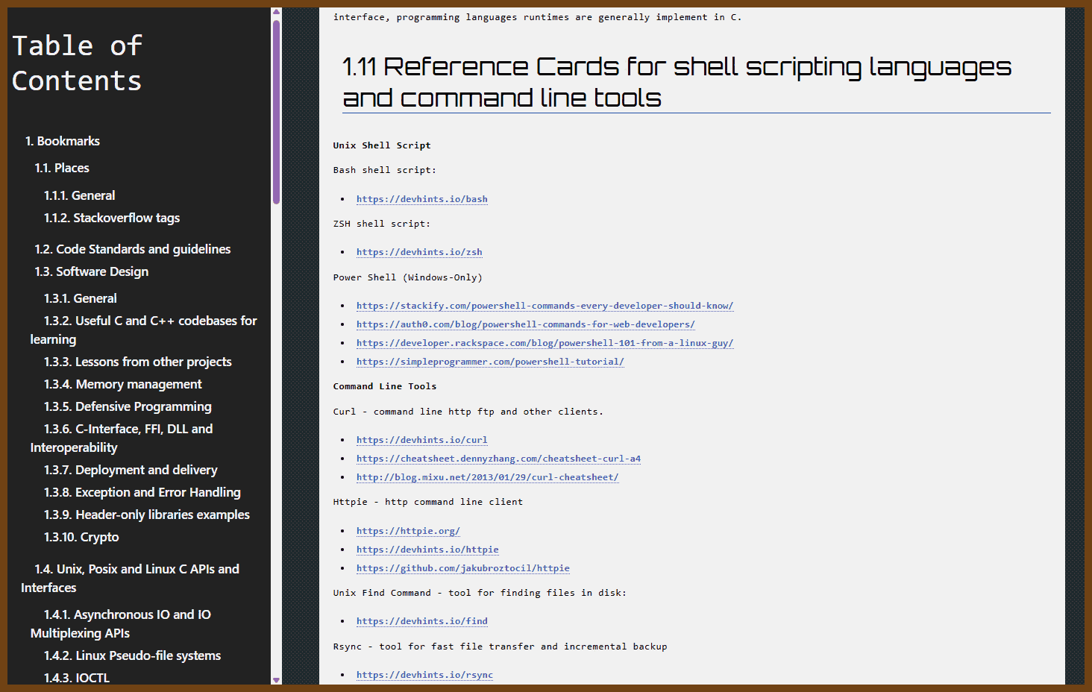Open auth0 powershell commands blog link
Viewport: 1092px width, 692px height.
[x=526, y=324]
